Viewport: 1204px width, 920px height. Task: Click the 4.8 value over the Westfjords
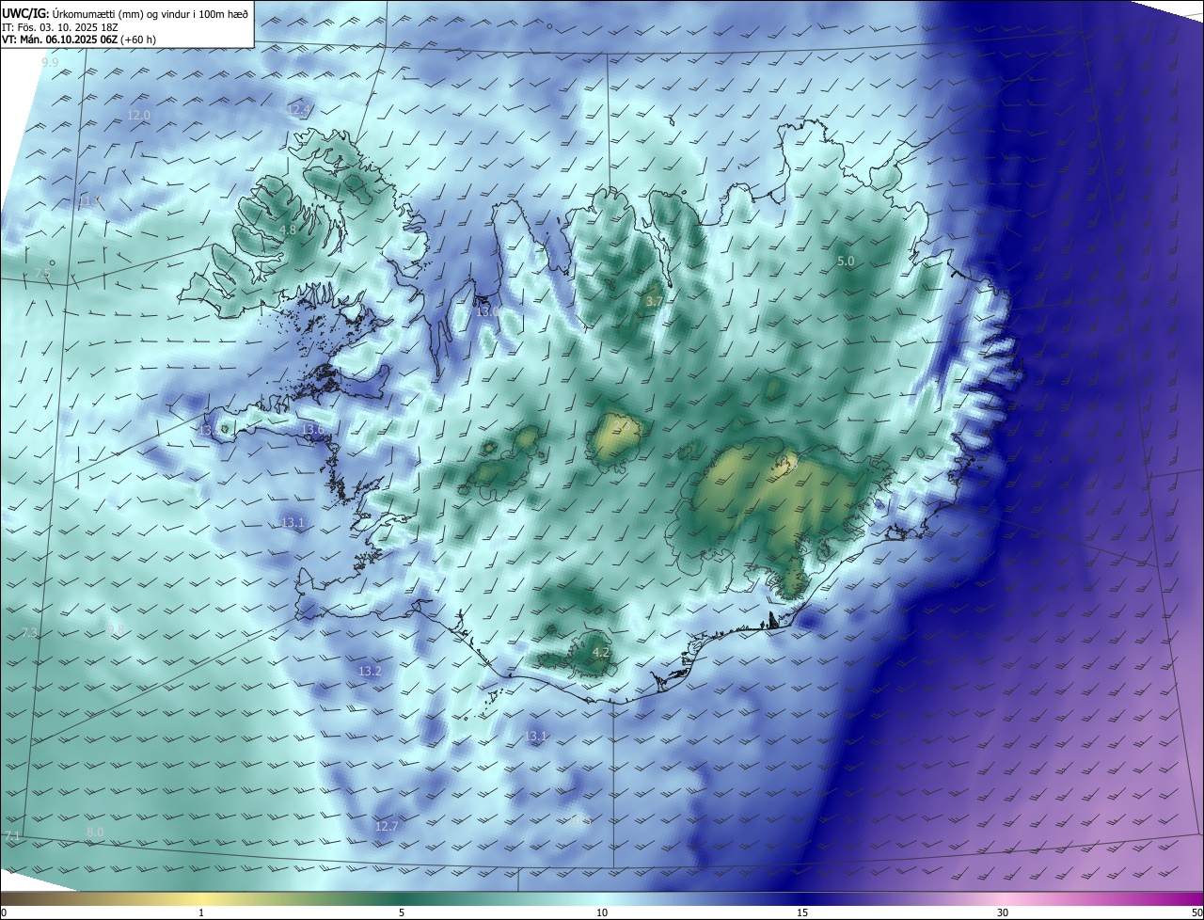click(x=289, y=230)
